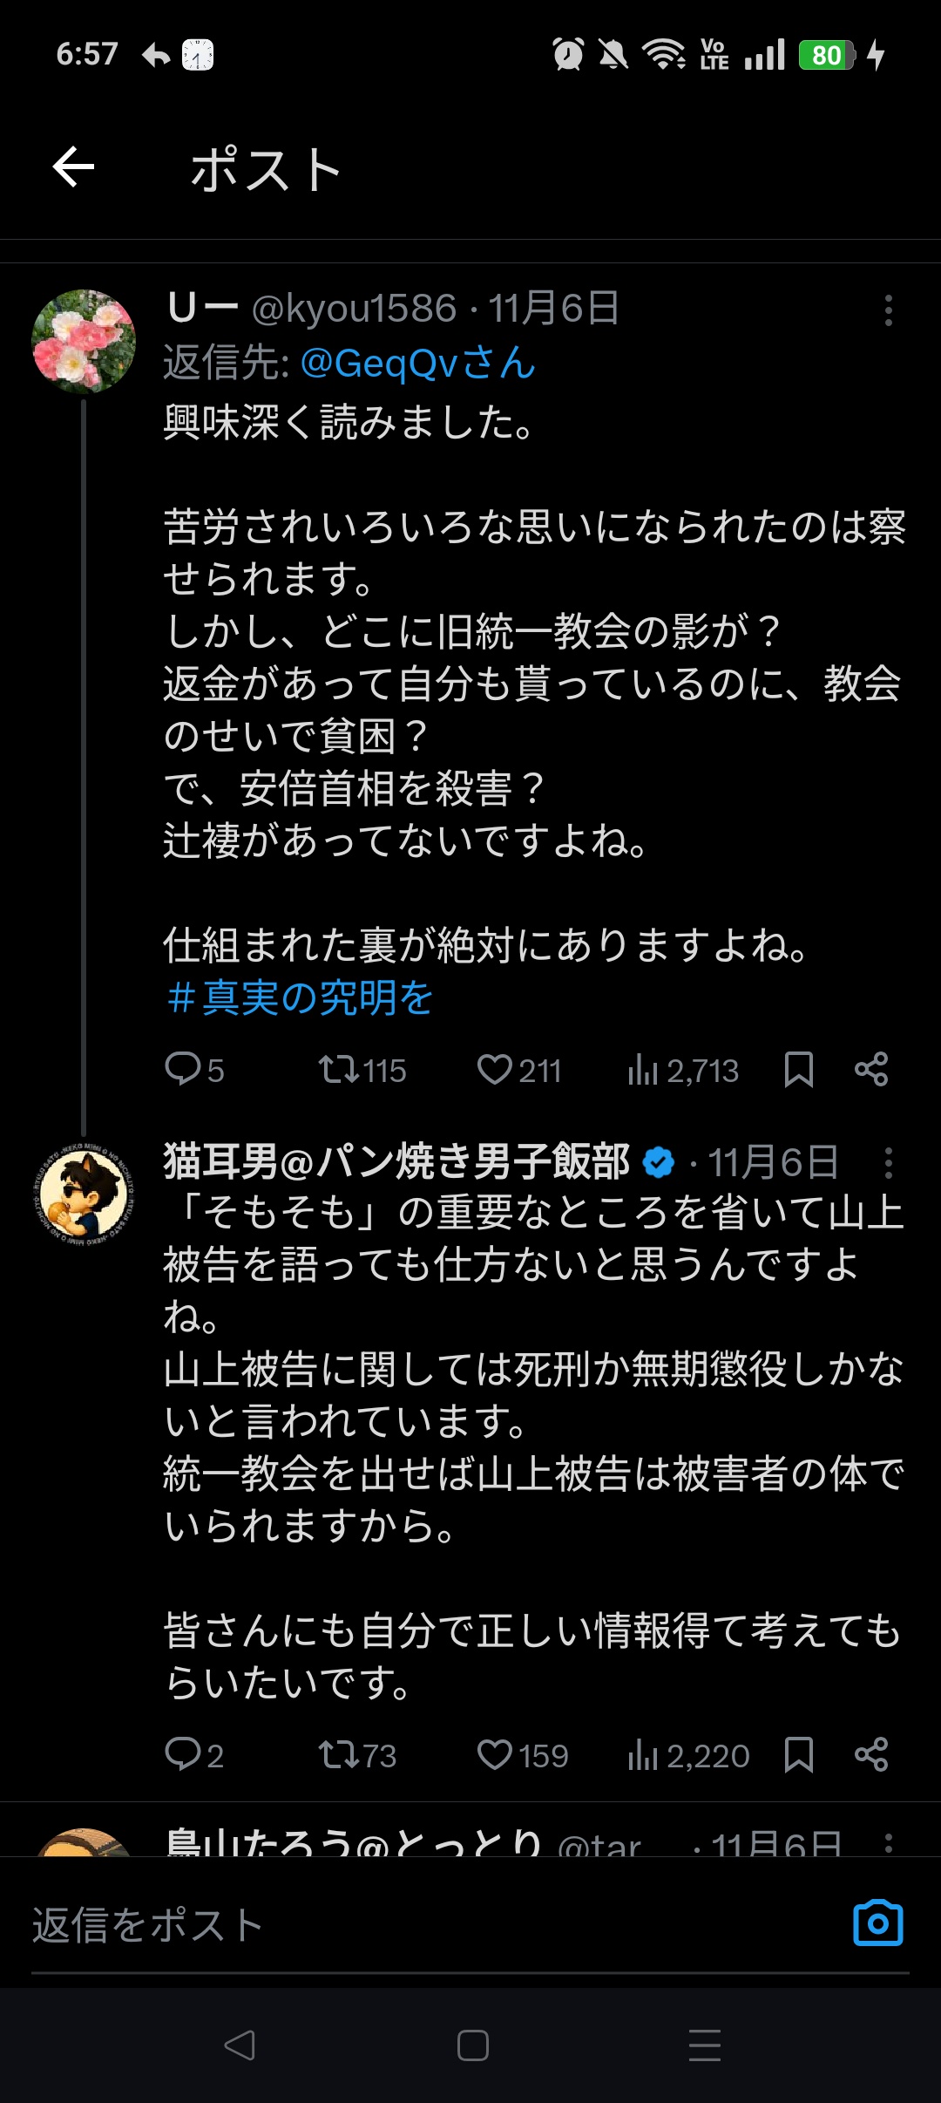Repost 猫耳男's post showing 73 reposts
This screenshot has height=2103, width=941.
pyautogui.click(x=339, y=1754)
